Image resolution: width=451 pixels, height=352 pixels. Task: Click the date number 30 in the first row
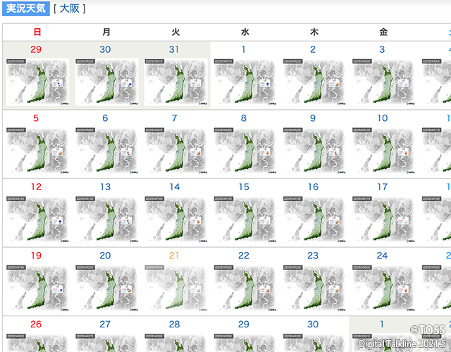(105, 49)
